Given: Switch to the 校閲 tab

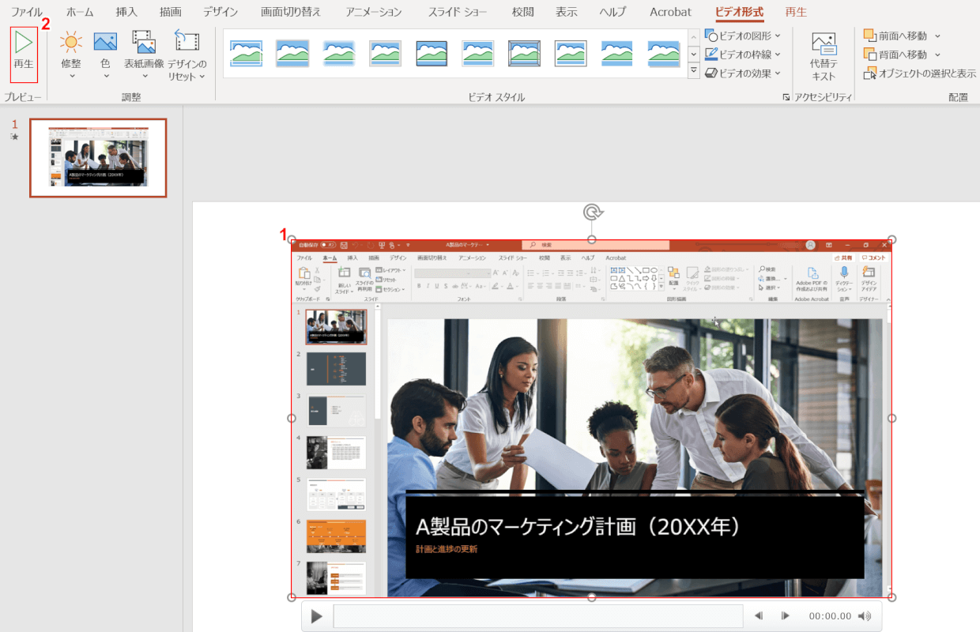Looking at the screenshot, I should click(522, 12).
